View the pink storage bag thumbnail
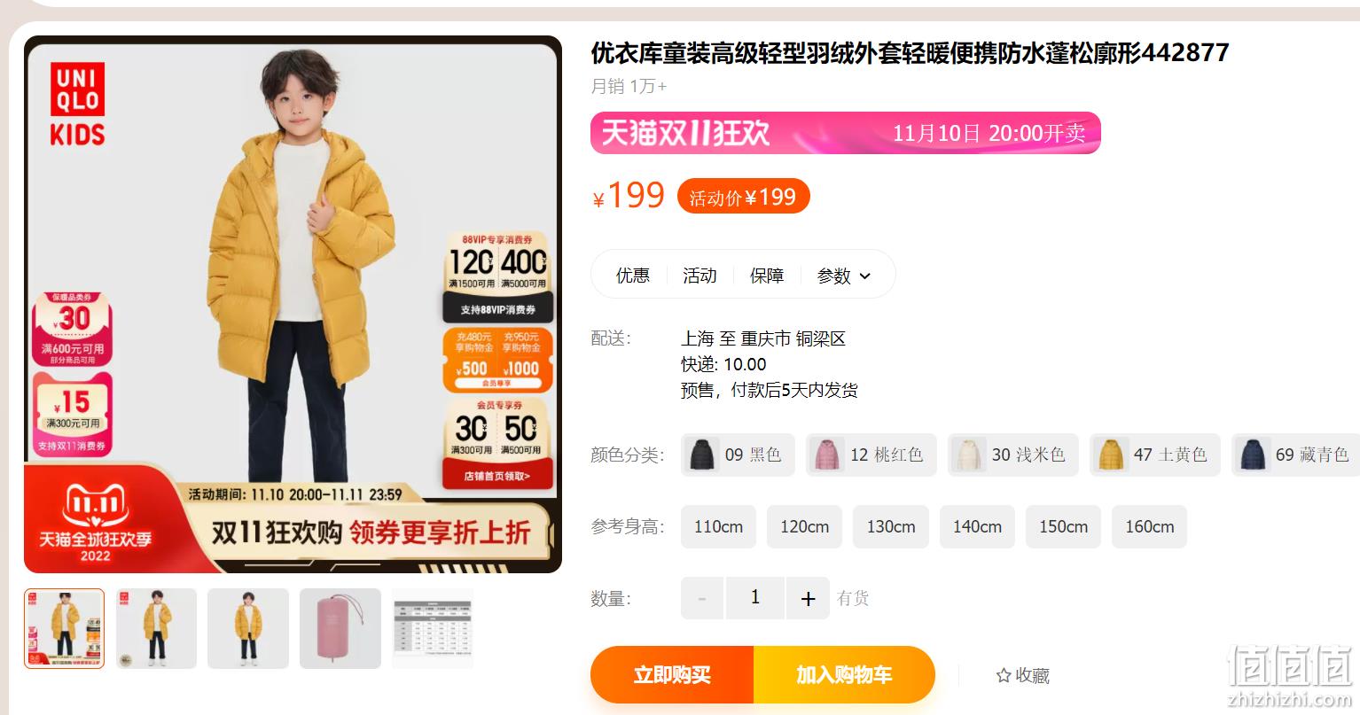Screen dimensions: 1360x715 [x=340, y=628]
